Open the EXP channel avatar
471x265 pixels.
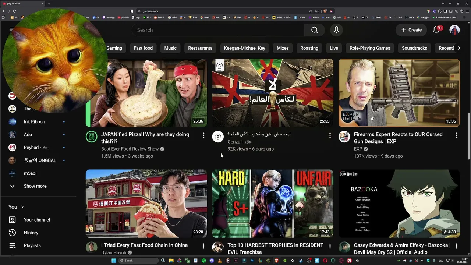point(344,137)
